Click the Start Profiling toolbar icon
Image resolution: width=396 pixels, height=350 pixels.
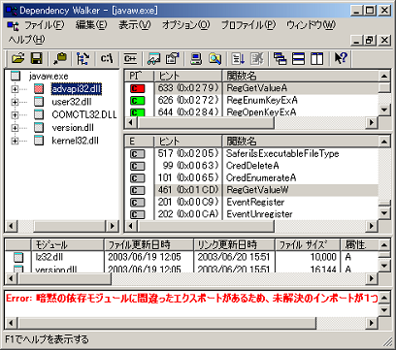point(239,59)
